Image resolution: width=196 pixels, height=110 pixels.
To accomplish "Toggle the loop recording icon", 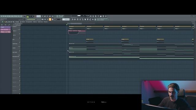I will (x=53, y=16).
